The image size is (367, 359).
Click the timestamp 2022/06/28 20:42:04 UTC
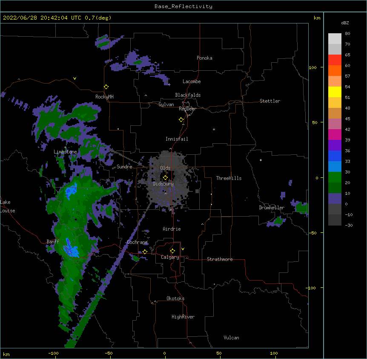pyautogui.click(x=42, y=18)
